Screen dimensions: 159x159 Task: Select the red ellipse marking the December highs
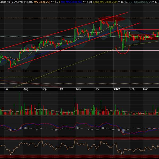tap(108, 19)
